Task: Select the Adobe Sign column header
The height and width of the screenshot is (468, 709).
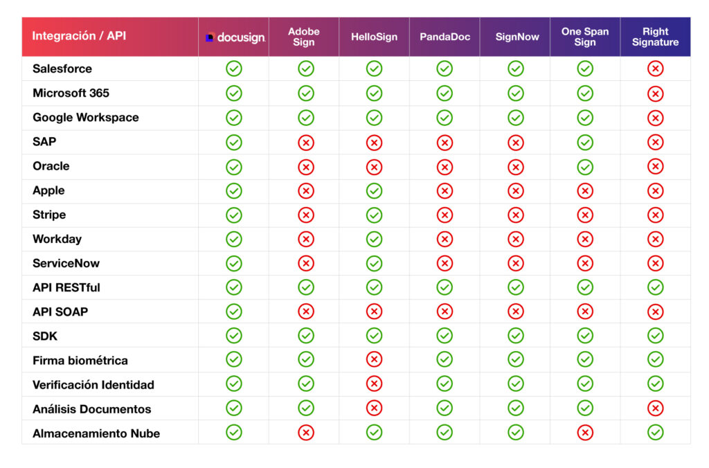Action: tap(304, 37)
